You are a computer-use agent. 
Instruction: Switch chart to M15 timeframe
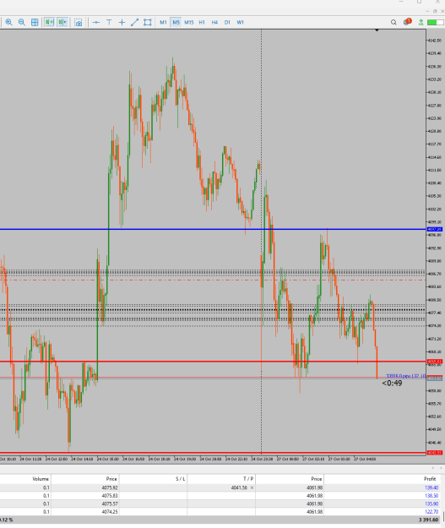point(189,23)
